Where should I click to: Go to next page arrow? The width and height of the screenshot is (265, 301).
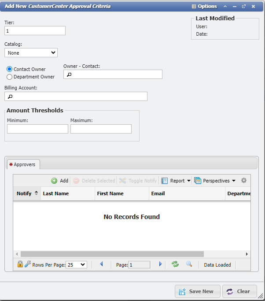coord(161,264)
